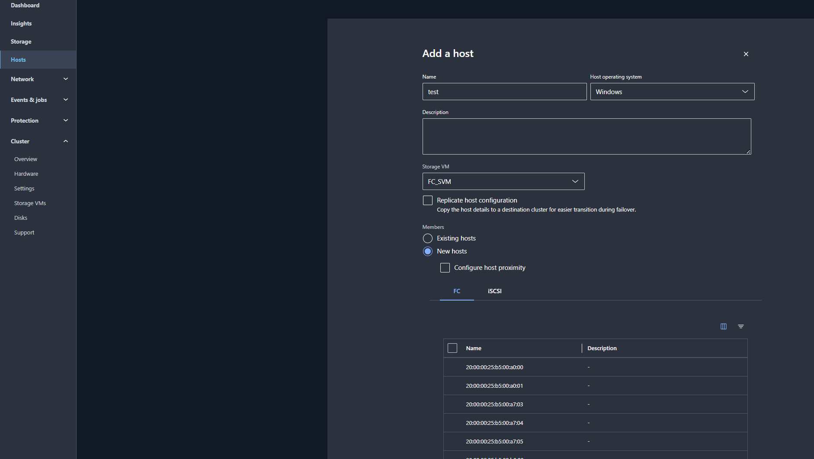Select the Existing hosts option
The image size is (814, 459).
pyautogui.click(x=427, y=238)
